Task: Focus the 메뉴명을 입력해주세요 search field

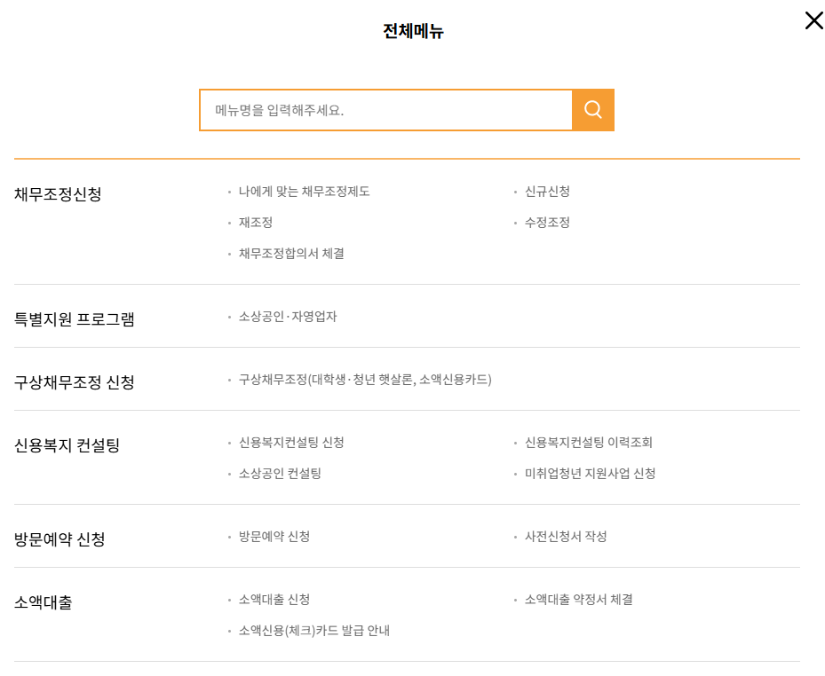Action: point(385,110)
